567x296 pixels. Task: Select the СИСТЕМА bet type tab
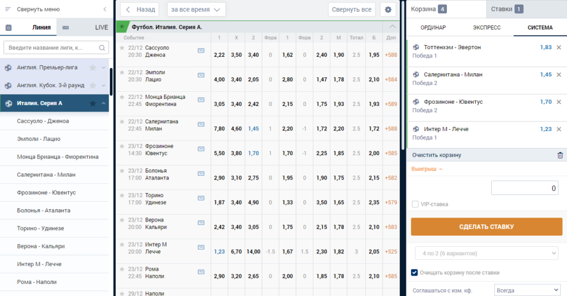(x=540, y=28)
